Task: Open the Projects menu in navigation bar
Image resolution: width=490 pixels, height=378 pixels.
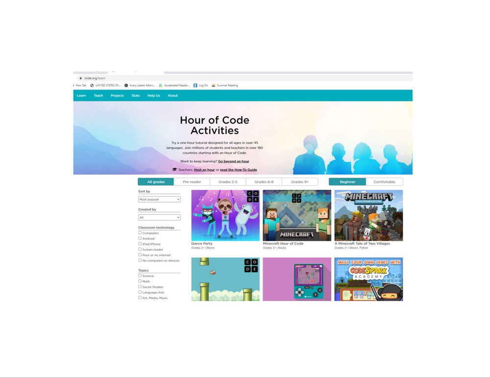Action: (117, 95)
